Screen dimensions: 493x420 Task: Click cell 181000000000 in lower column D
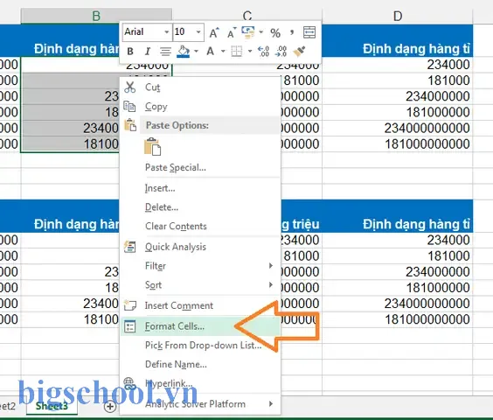(398, 319)
